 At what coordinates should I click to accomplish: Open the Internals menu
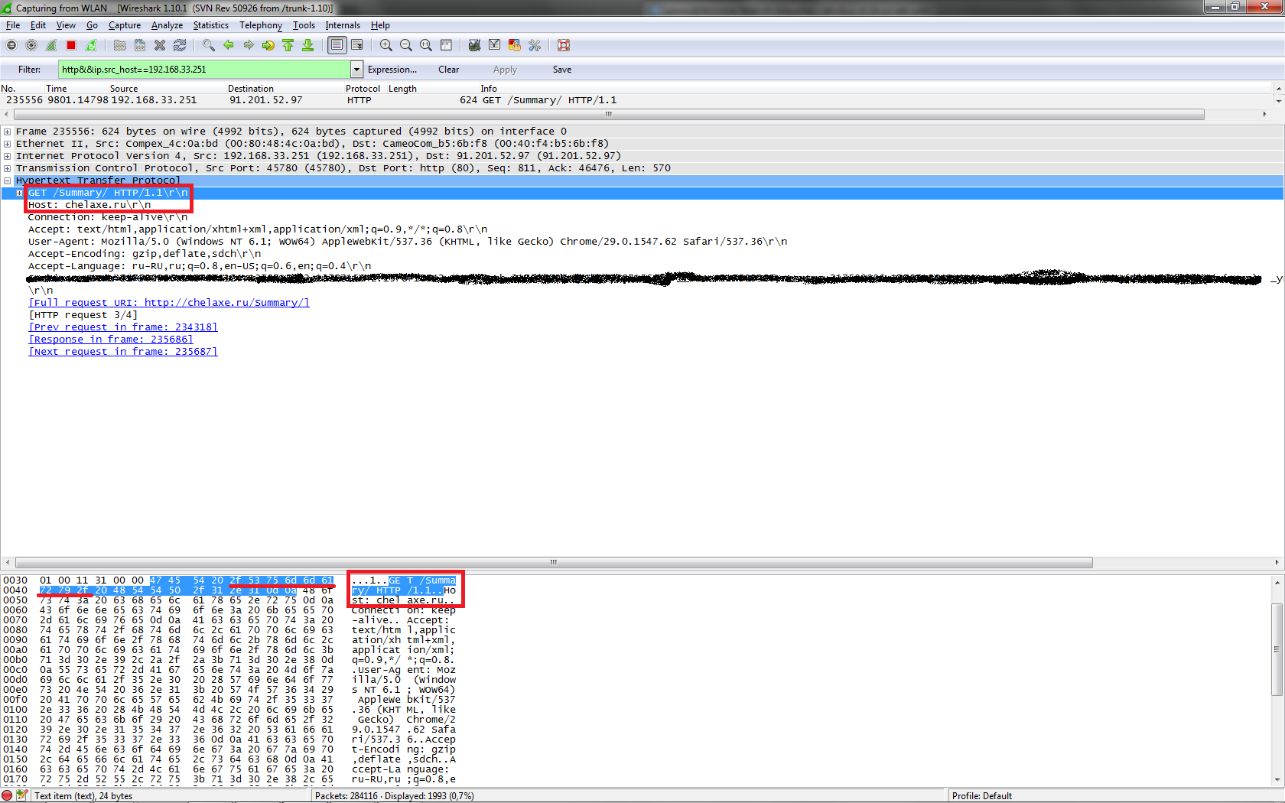(x=343, y=25)
